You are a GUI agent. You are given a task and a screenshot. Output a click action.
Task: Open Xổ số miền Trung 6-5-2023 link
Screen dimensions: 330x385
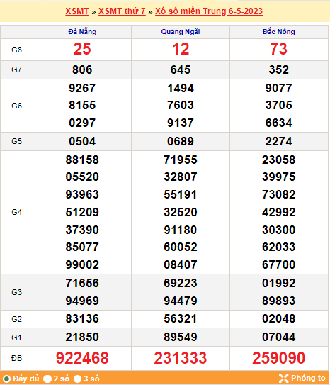[x=209, y=11]
